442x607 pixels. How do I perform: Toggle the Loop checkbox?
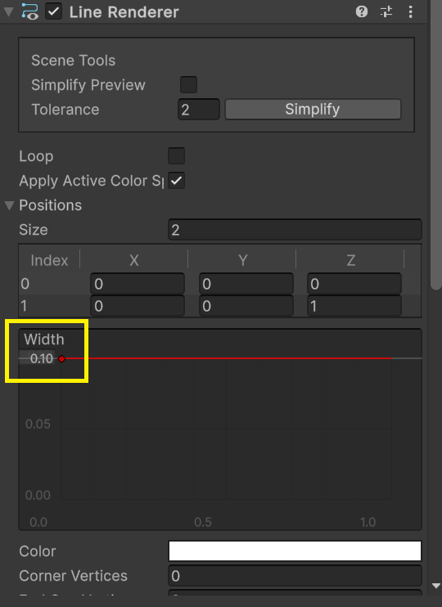coord(176,156)
